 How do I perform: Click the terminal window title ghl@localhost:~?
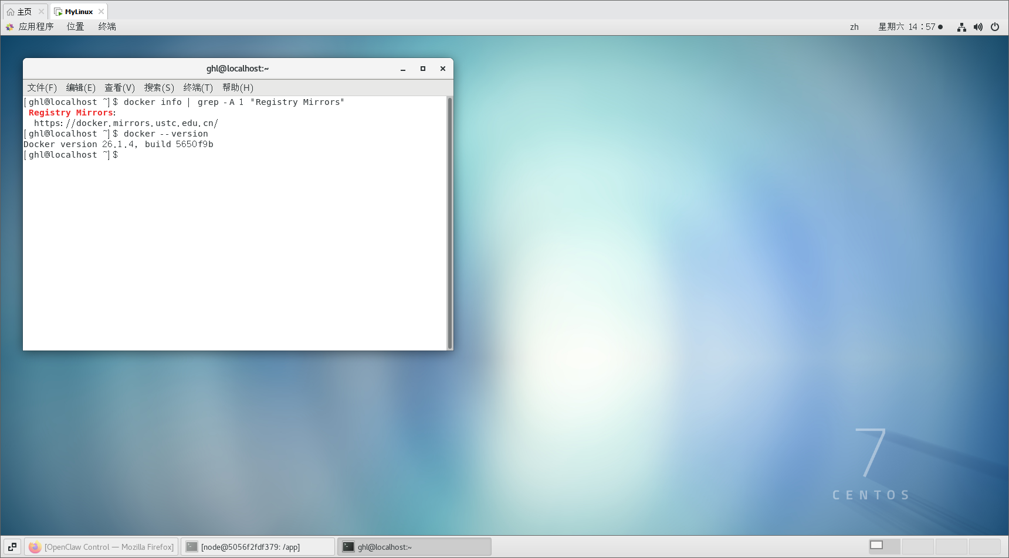coord(238,69)
